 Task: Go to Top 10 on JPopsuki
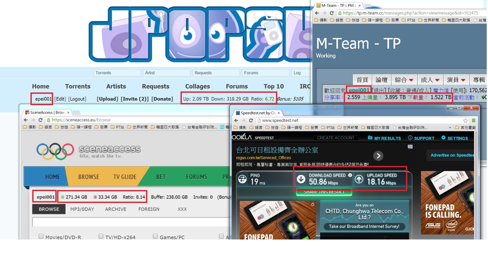pyautogui.click(x=273, y=86)
